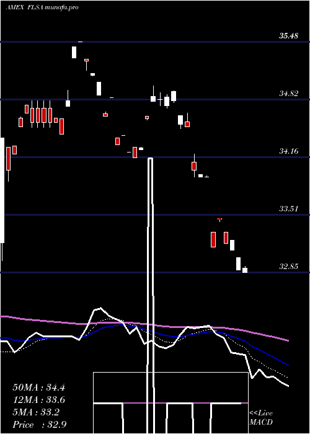Click the 32.85 price level label
The image size is (310, 434).
point(288,267)
